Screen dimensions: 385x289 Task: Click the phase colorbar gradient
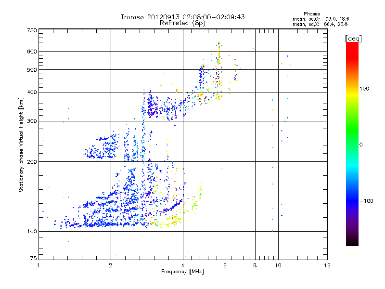pos(352,144)
